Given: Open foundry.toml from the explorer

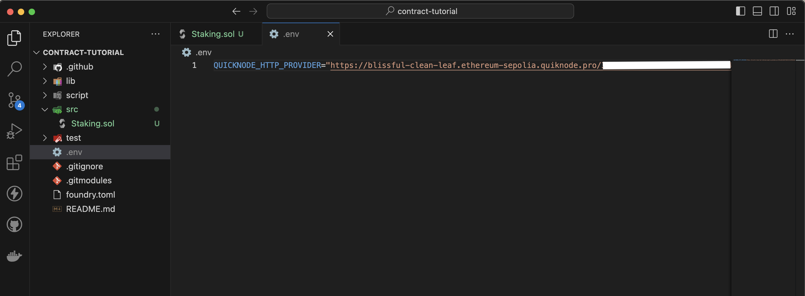Looking at the screenshot, I should (90, 195).
